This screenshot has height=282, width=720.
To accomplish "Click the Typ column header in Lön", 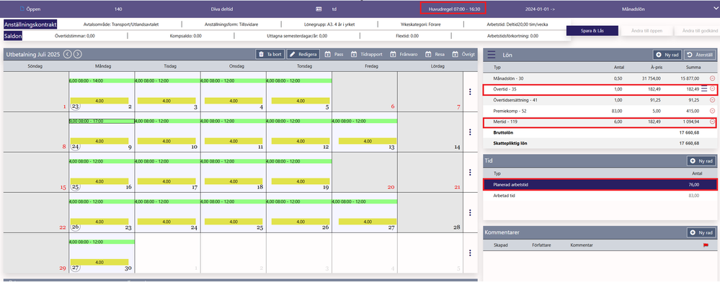I will pos(497,67).
